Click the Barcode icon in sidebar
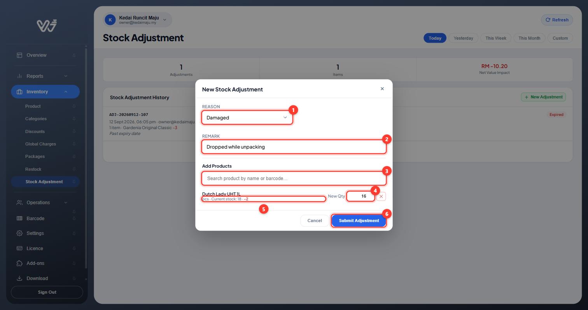This screenshot has height=310, width=588. click(x=19, y=219)
